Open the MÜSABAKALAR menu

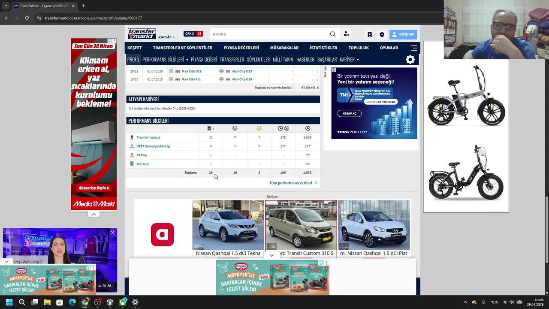[x=284, y=48]
